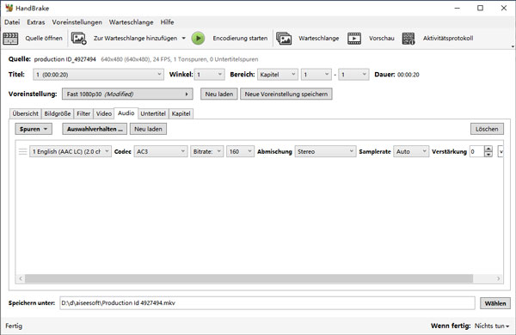Screen dimensions: 516x335
Task: Switch to the Filter tab
Action: coord(83,113)
